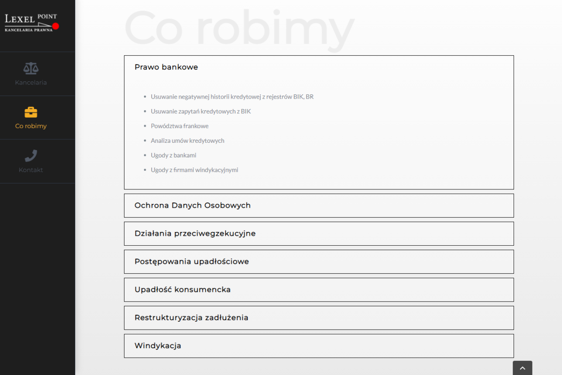Open the Kancelaria menu item

click(31, 83)
